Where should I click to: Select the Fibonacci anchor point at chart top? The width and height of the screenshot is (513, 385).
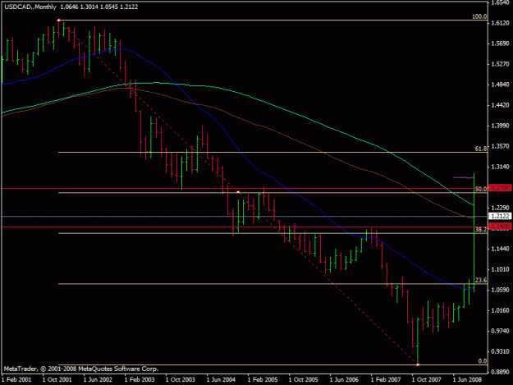click(58, 21)
